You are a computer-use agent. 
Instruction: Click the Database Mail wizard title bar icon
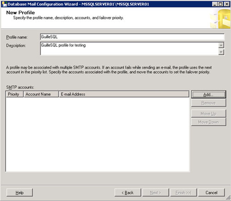[4, 4]
